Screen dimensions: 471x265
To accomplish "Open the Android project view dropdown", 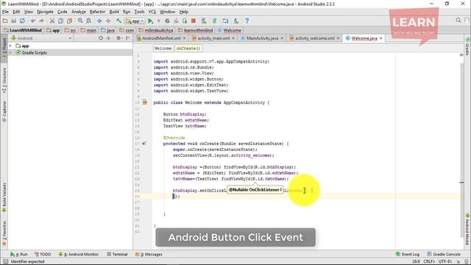I will tap(41, 38).
